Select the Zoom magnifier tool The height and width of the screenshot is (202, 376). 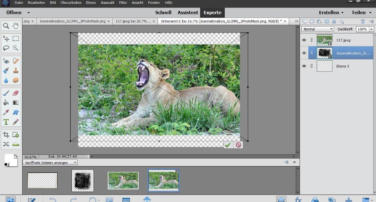tap(6, 26)
